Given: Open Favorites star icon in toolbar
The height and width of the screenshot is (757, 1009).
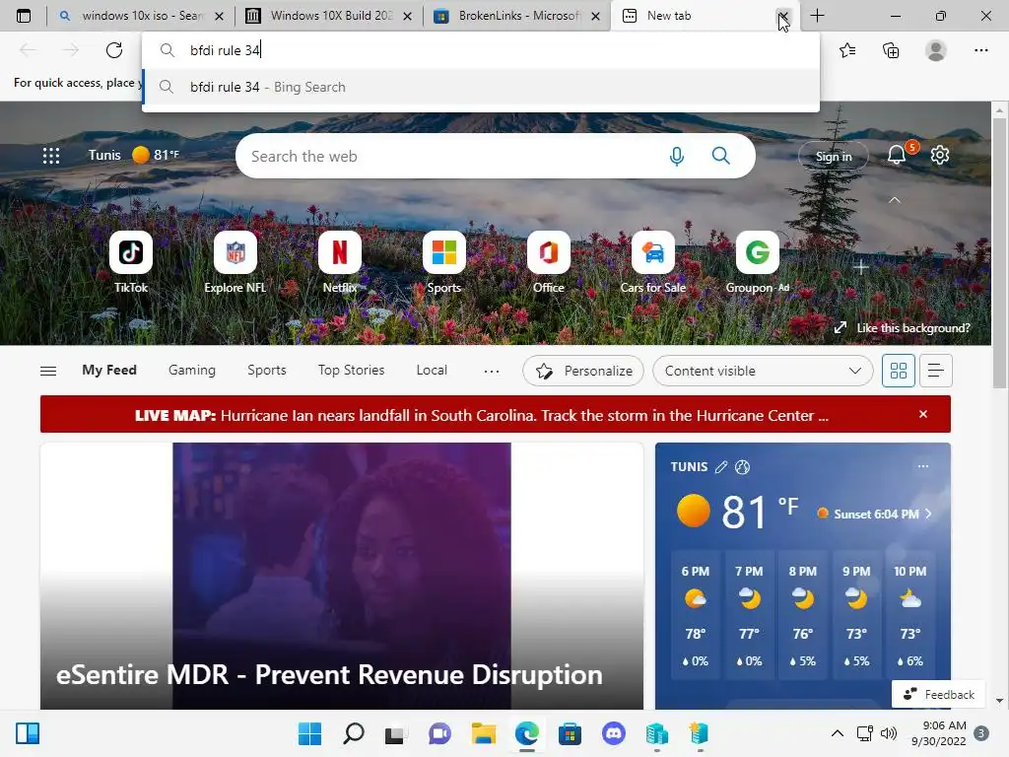Looking at the screenshot, I should [847, 50].
